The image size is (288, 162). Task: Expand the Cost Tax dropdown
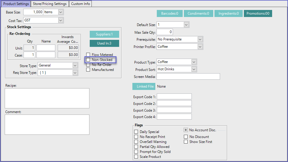[61, 21]
